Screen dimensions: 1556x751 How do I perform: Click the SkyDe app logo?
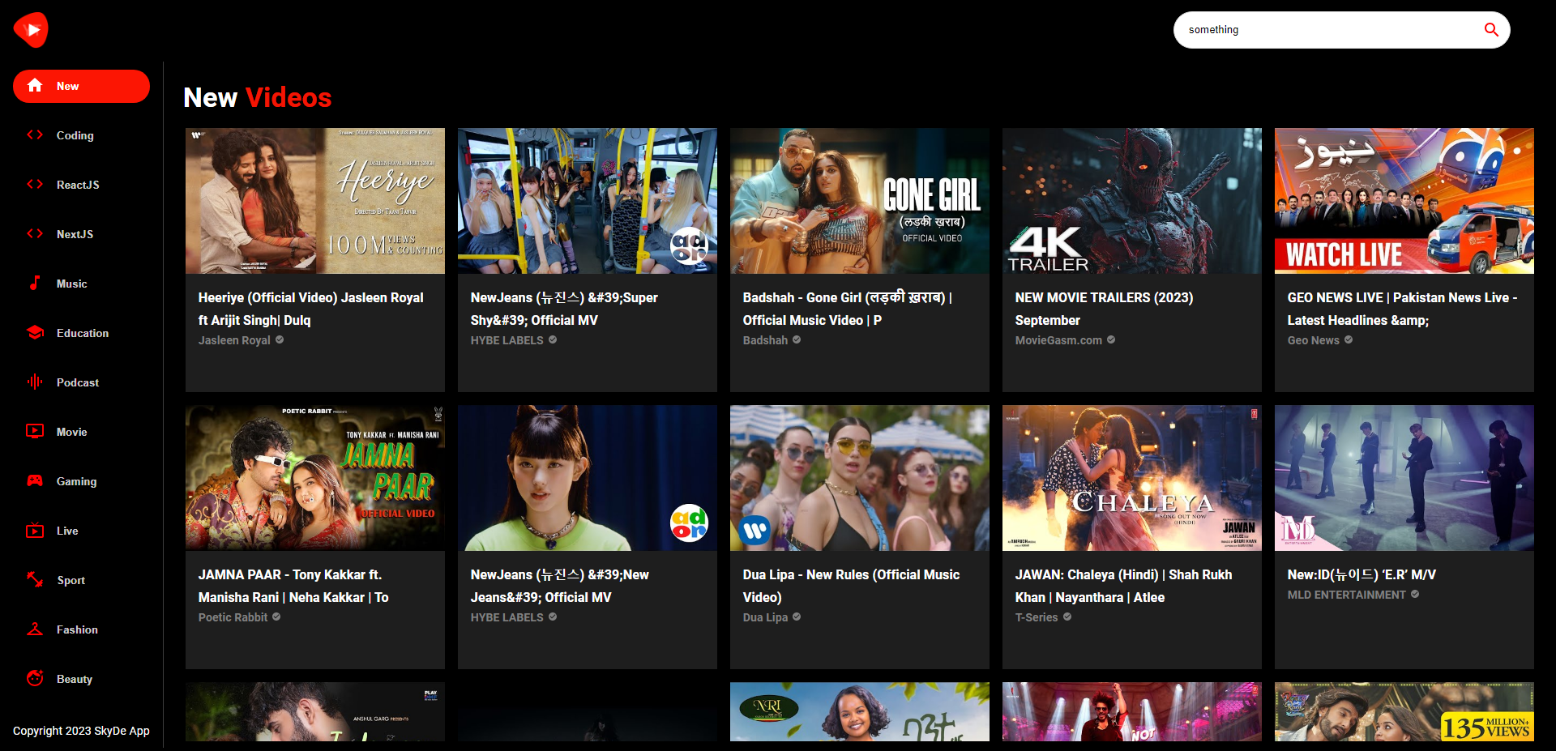pos(32,29)
